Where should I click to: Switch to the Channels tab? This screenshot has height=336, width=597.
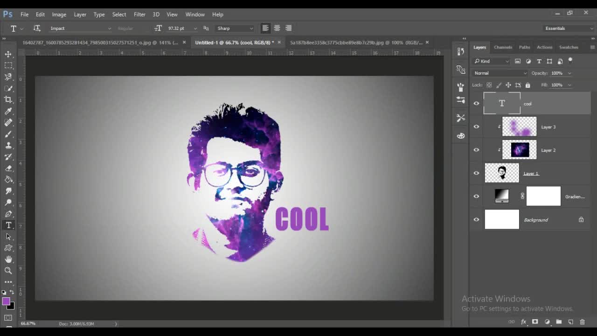pos(503,47)
